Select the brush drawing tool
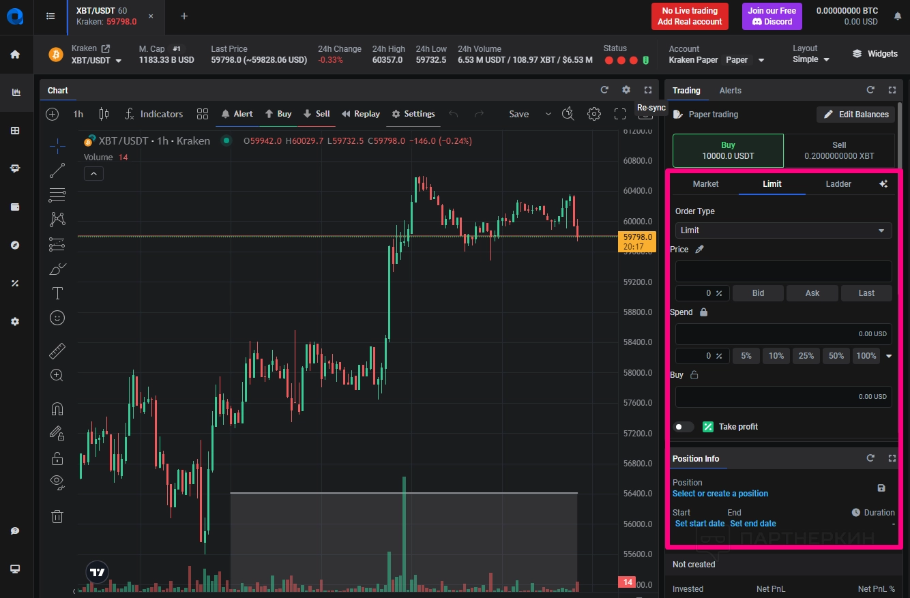This screenshot has height=598, width=910. [57, 269]
